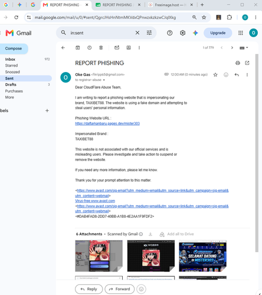Screen dimensions: 262x295
Task: Open the Drafts folder
Action: [11, 84]
